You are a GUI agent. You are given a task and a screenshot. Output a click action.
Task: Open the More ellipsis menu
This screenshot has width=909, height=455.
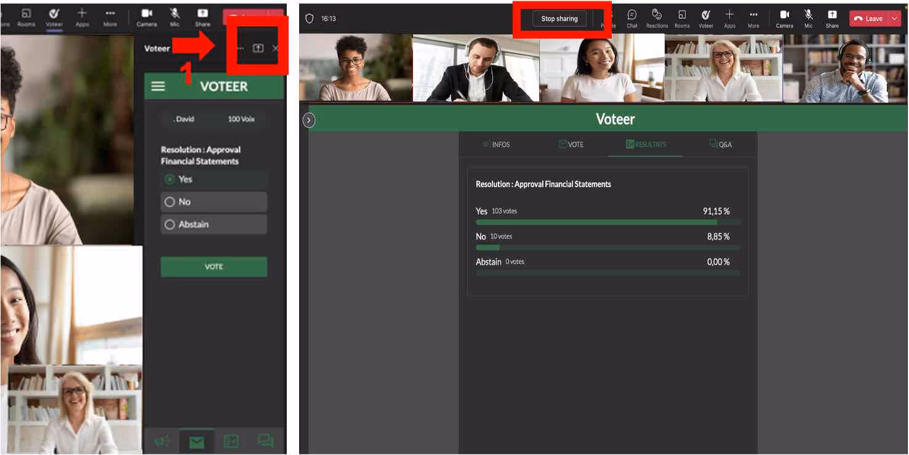pos(753,15)
